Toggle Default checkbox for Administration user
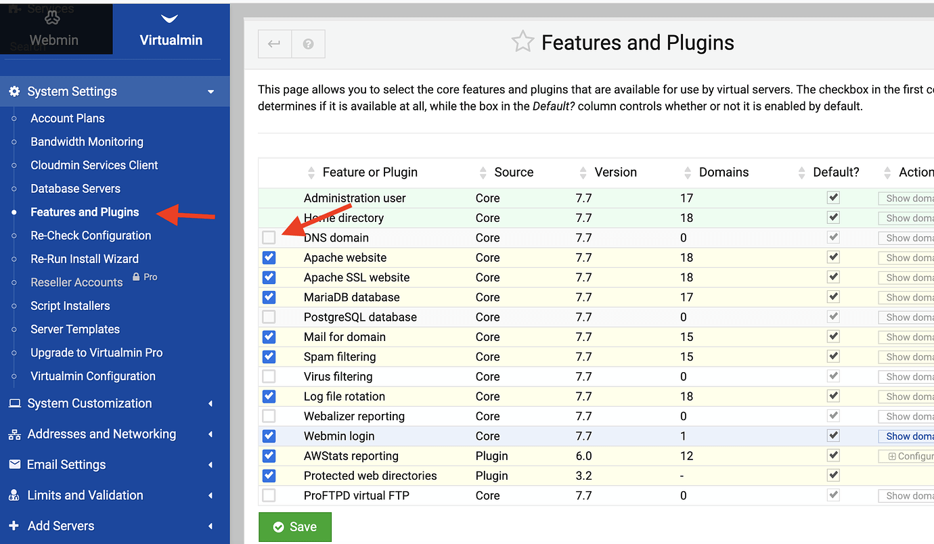The height and width of the screenshot is (544, 934). click(x=834, y=198)
